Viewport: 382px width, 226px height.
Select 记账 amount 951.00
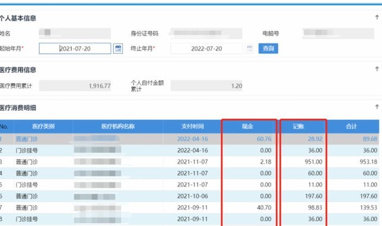pos(314,162)
